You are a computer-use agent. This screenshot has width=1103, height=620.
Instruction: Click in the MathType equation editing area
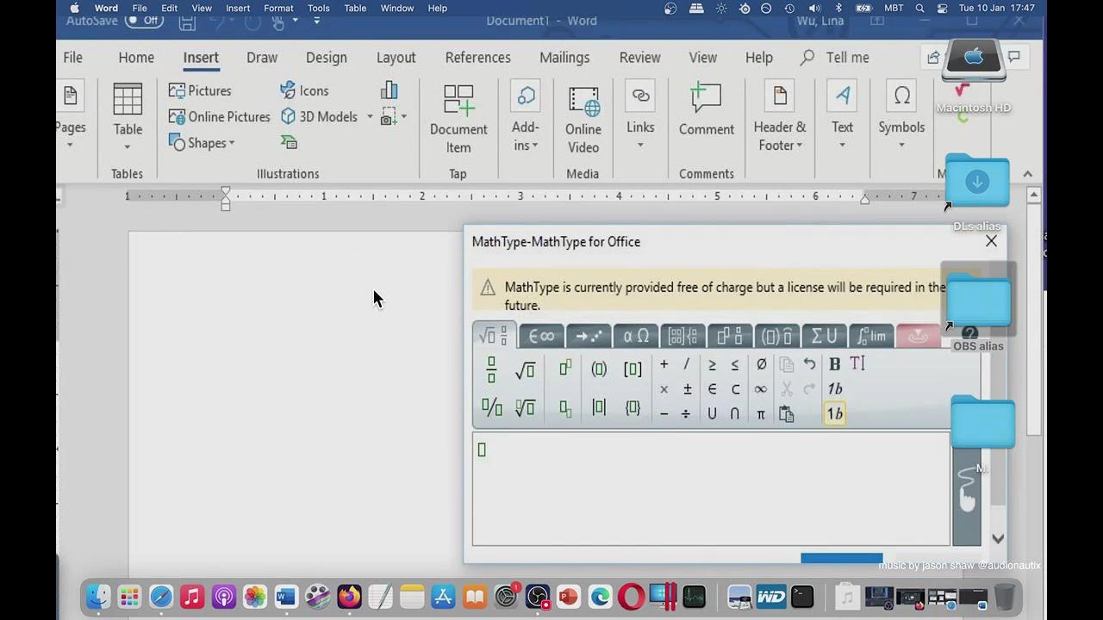(x=711, y=488)
